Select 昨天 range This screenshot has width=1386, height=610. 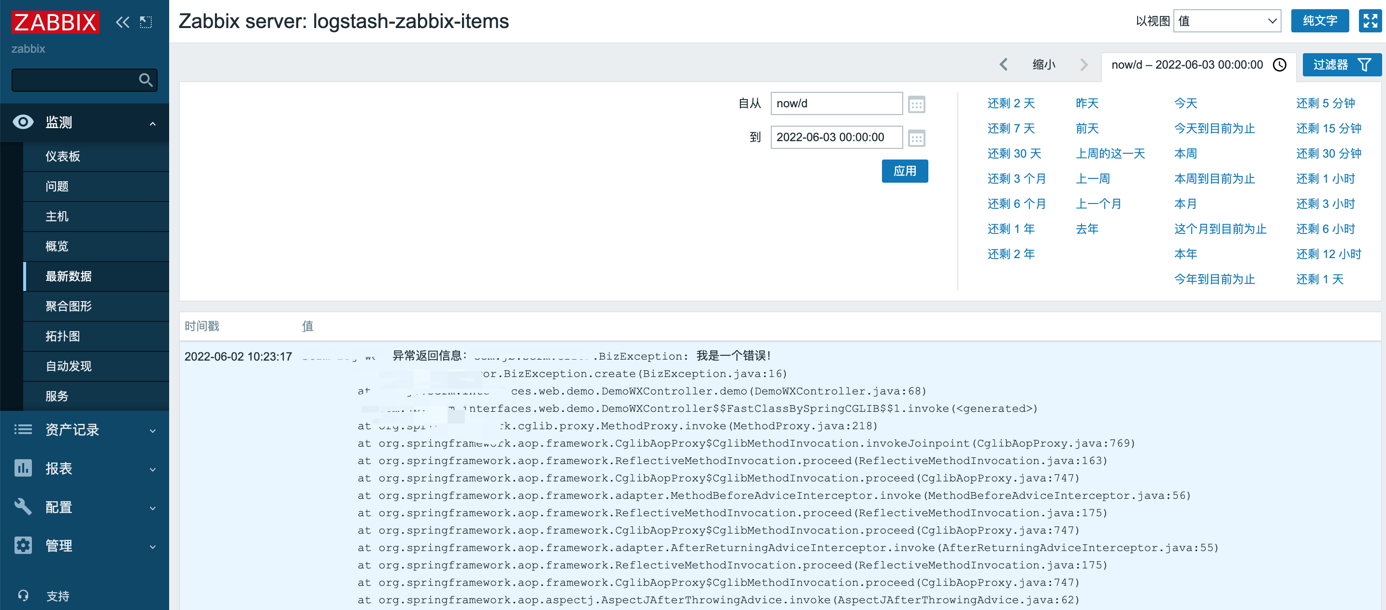1087,103
